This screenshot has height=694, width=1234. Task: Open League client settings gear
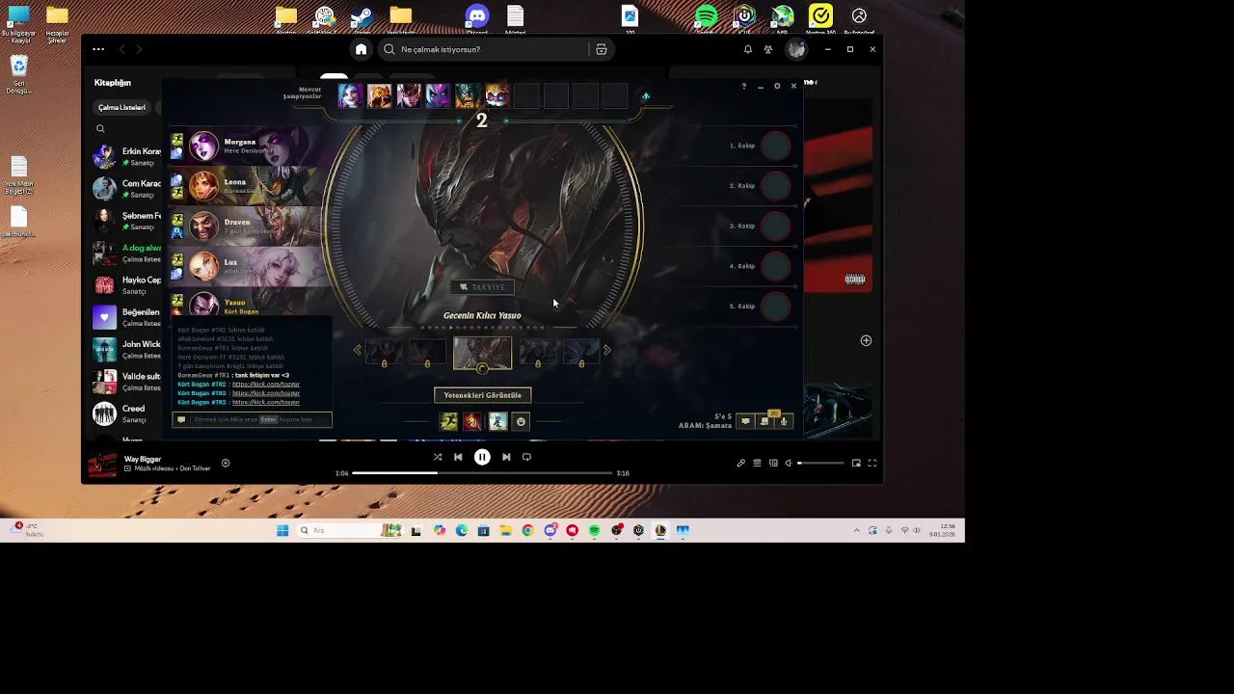click(777, 87)
